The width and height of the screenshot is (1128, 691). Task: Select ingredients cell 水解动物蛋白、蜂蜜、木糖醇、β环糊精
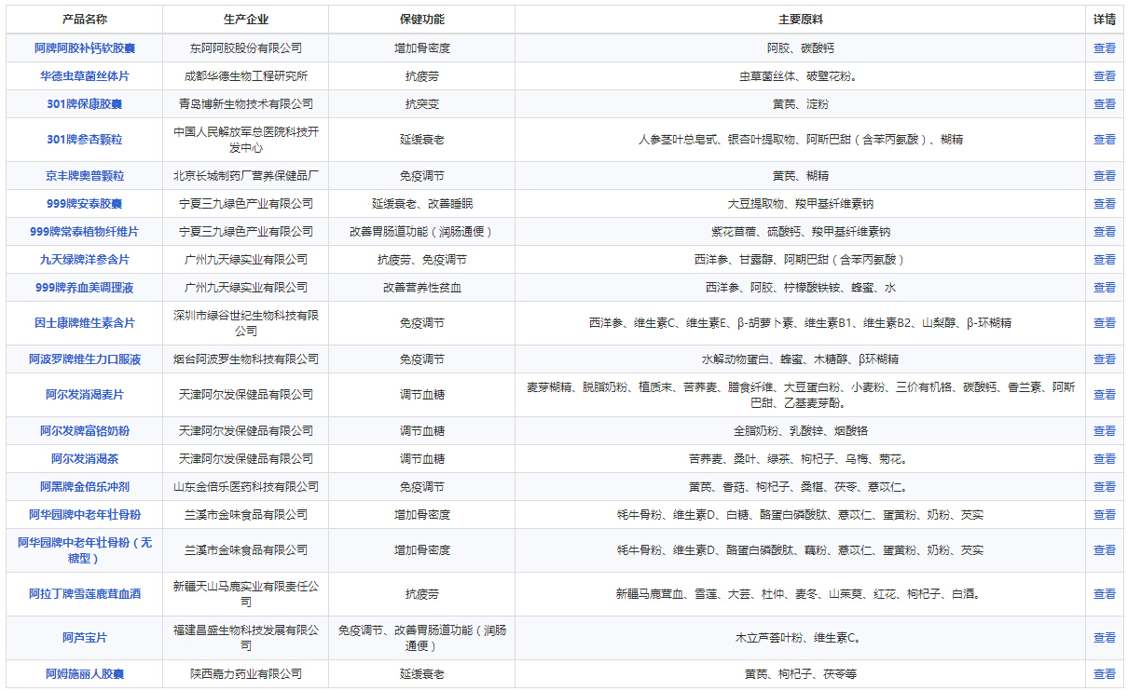point(801,359)
